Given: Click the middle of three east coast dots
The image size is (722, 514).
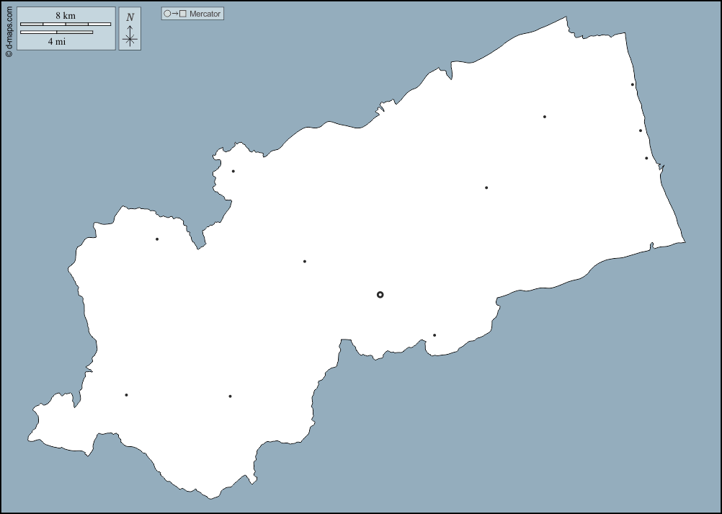Looking at the screenshot, I should tap(640, 130).
